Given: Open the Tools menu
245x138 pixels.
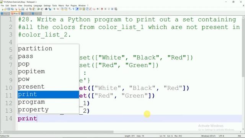Looking at the screenshot, I should (x=54, y=5).
